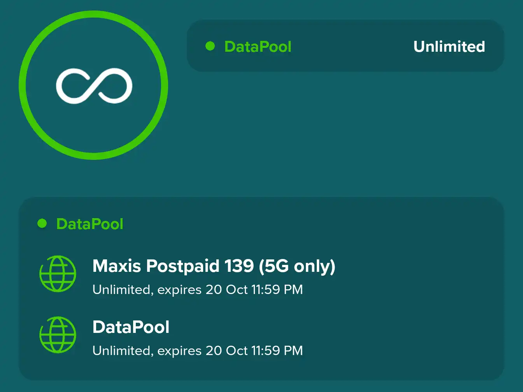Tap the 11:59 PM time under Maxis Postpaid
This screenshot has width=523, height=392.
(x=277, y=290)
